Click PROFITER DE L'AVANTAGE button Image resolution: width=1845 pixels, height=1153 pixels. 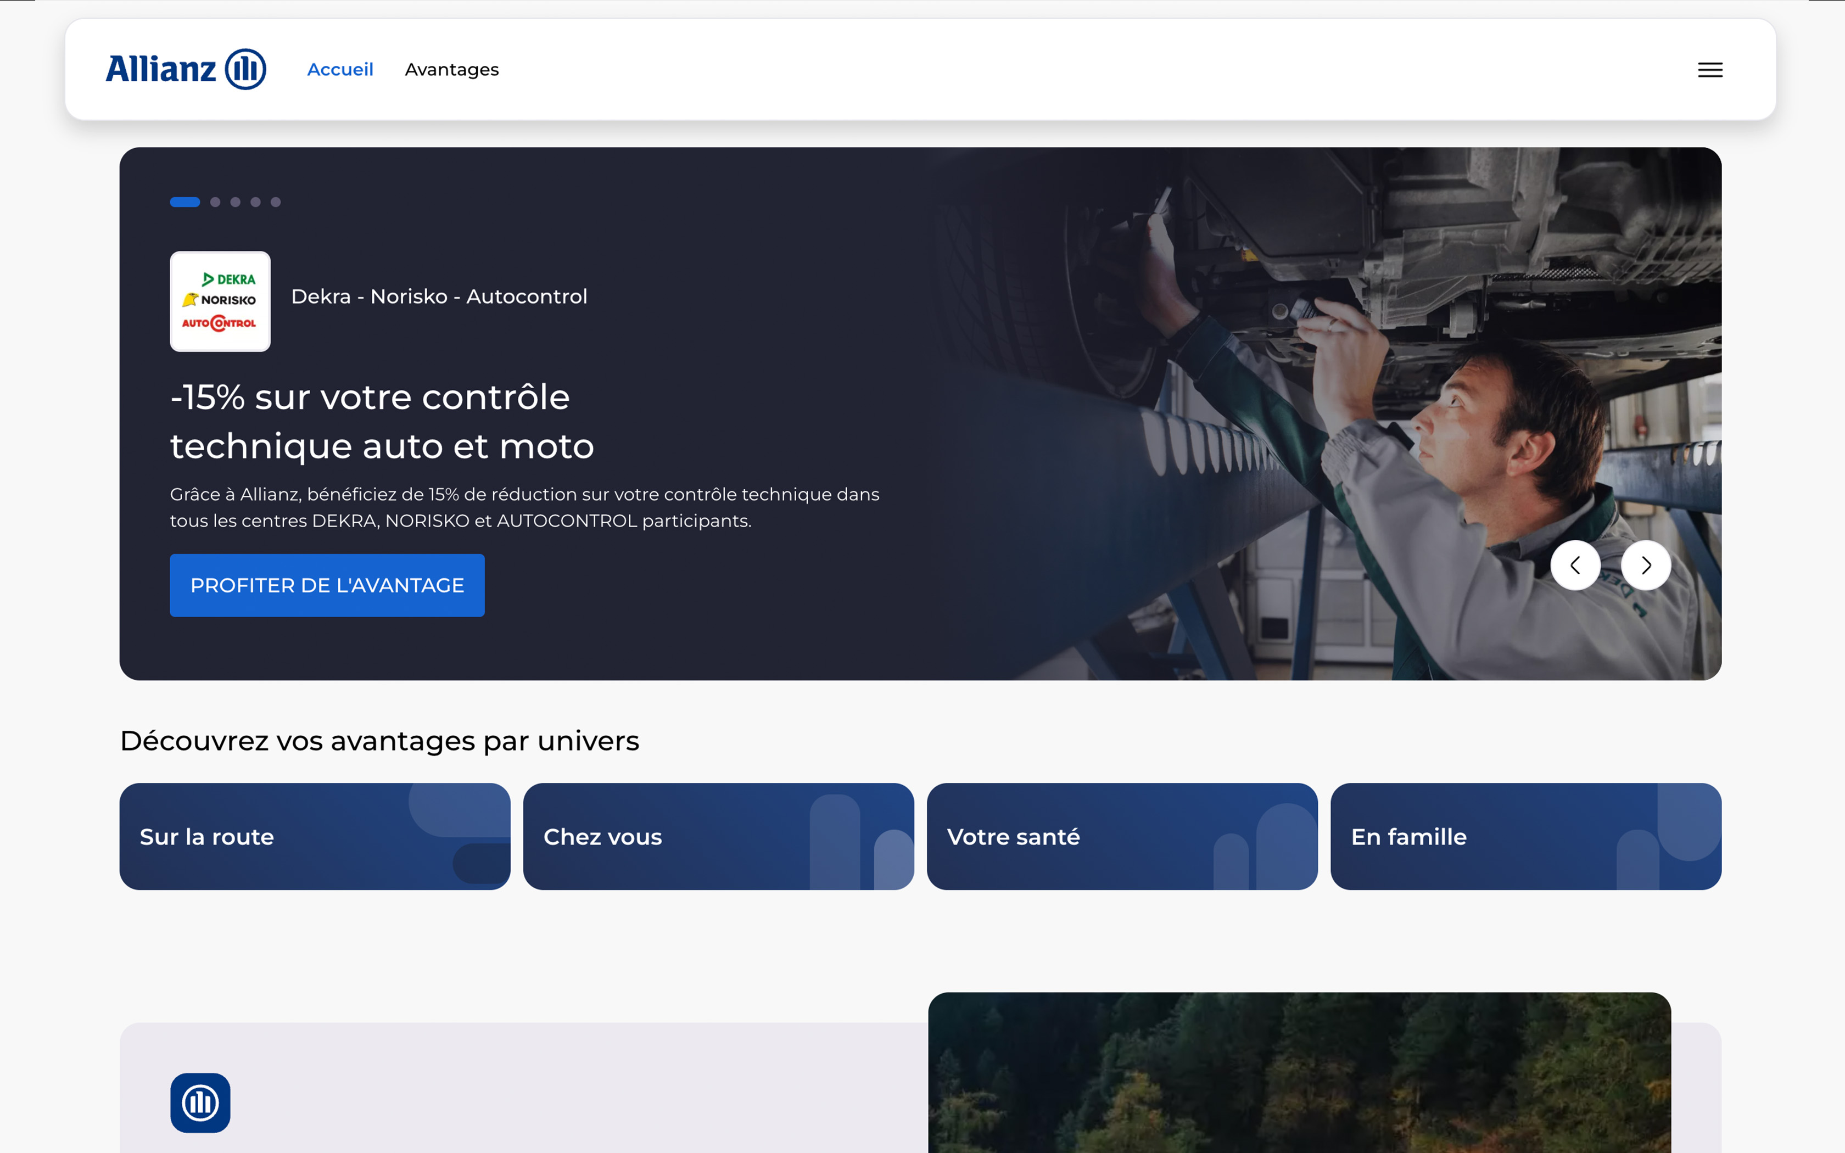tap(327, 585)
